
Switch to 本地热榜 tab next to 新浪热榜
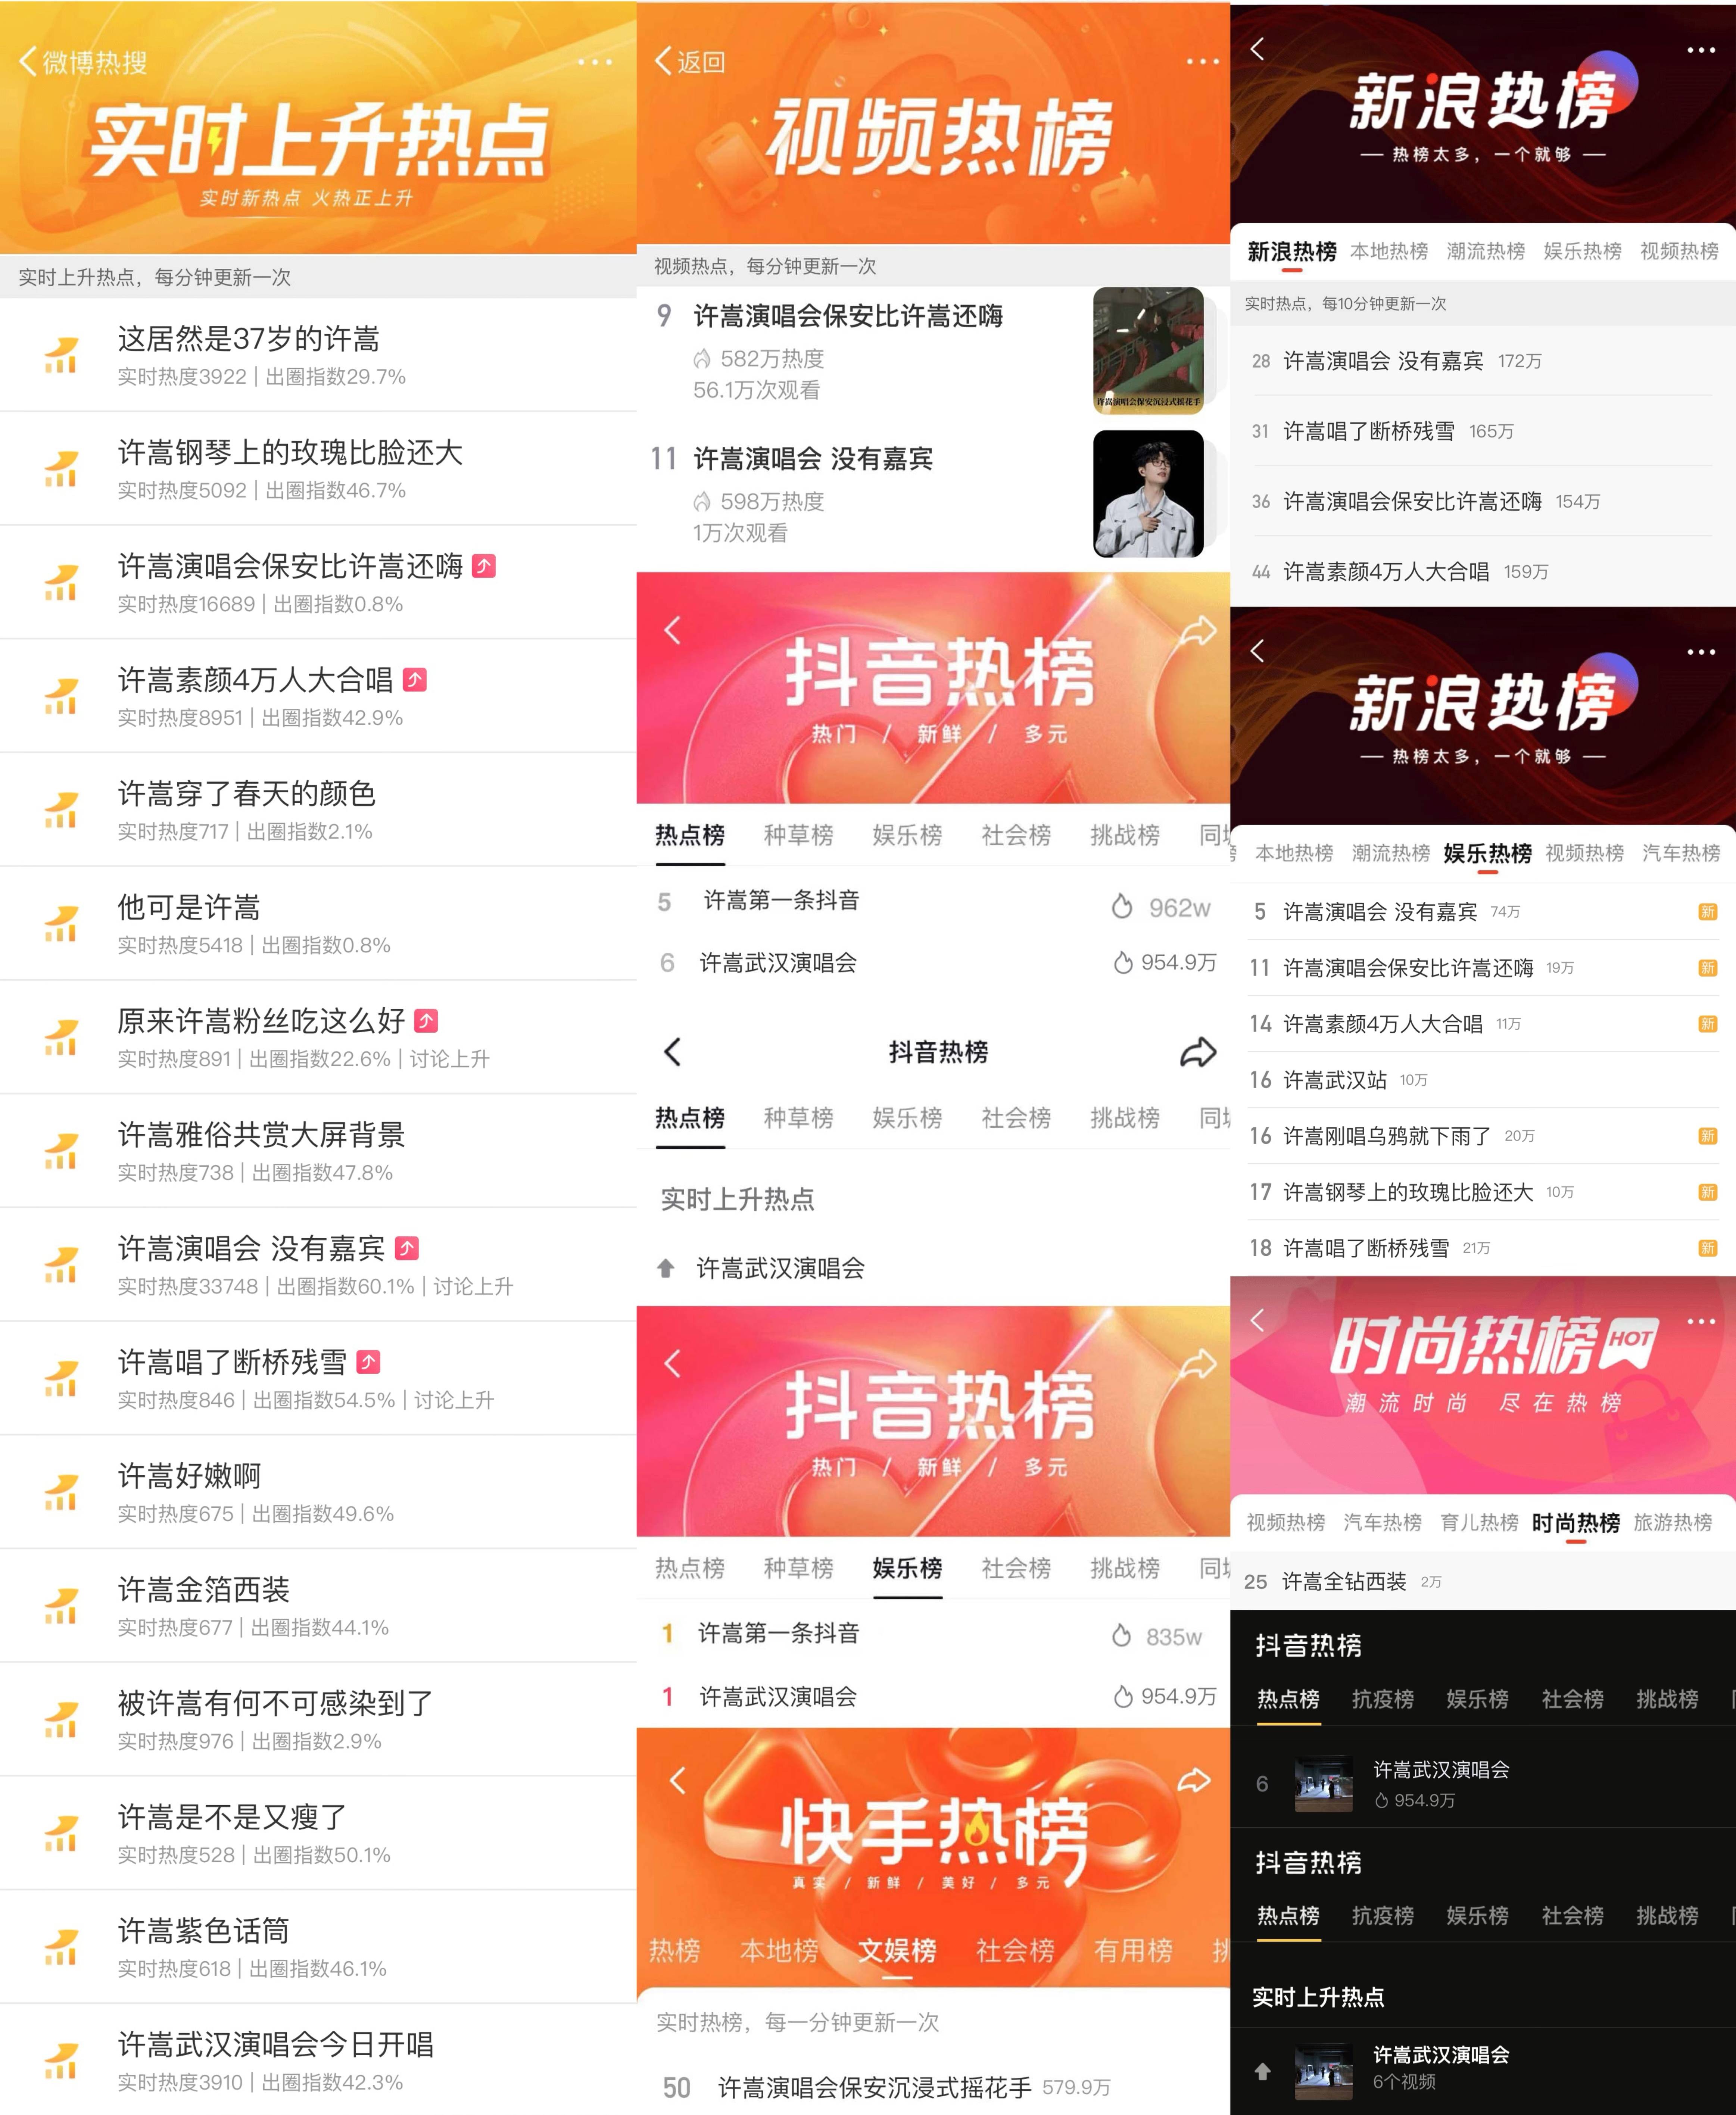click(x=1389, y=251)
